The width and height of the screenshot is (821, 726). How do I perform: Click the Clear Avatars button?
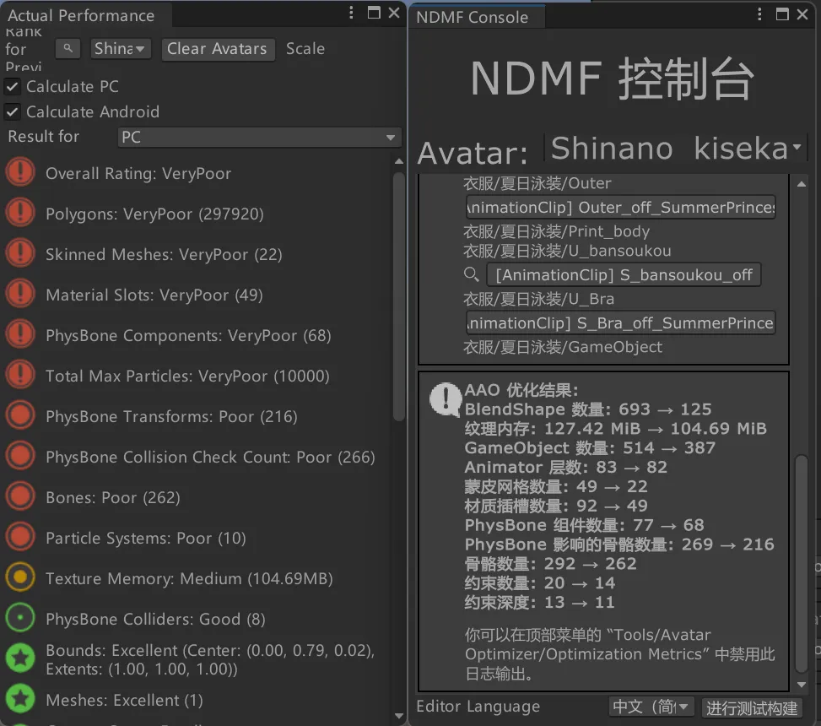coord(218,49)
